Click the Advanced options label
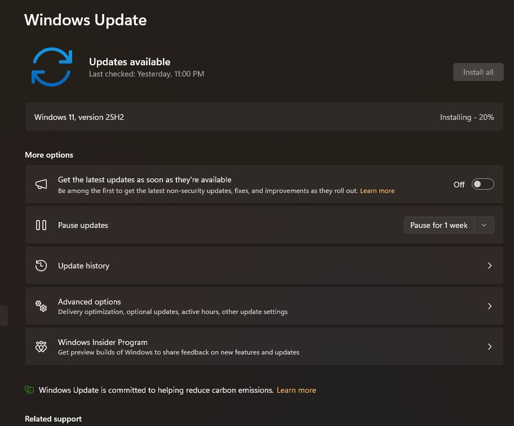Viewport: 514px width, 426px height. pyautogui.click(x=90, y=302)
